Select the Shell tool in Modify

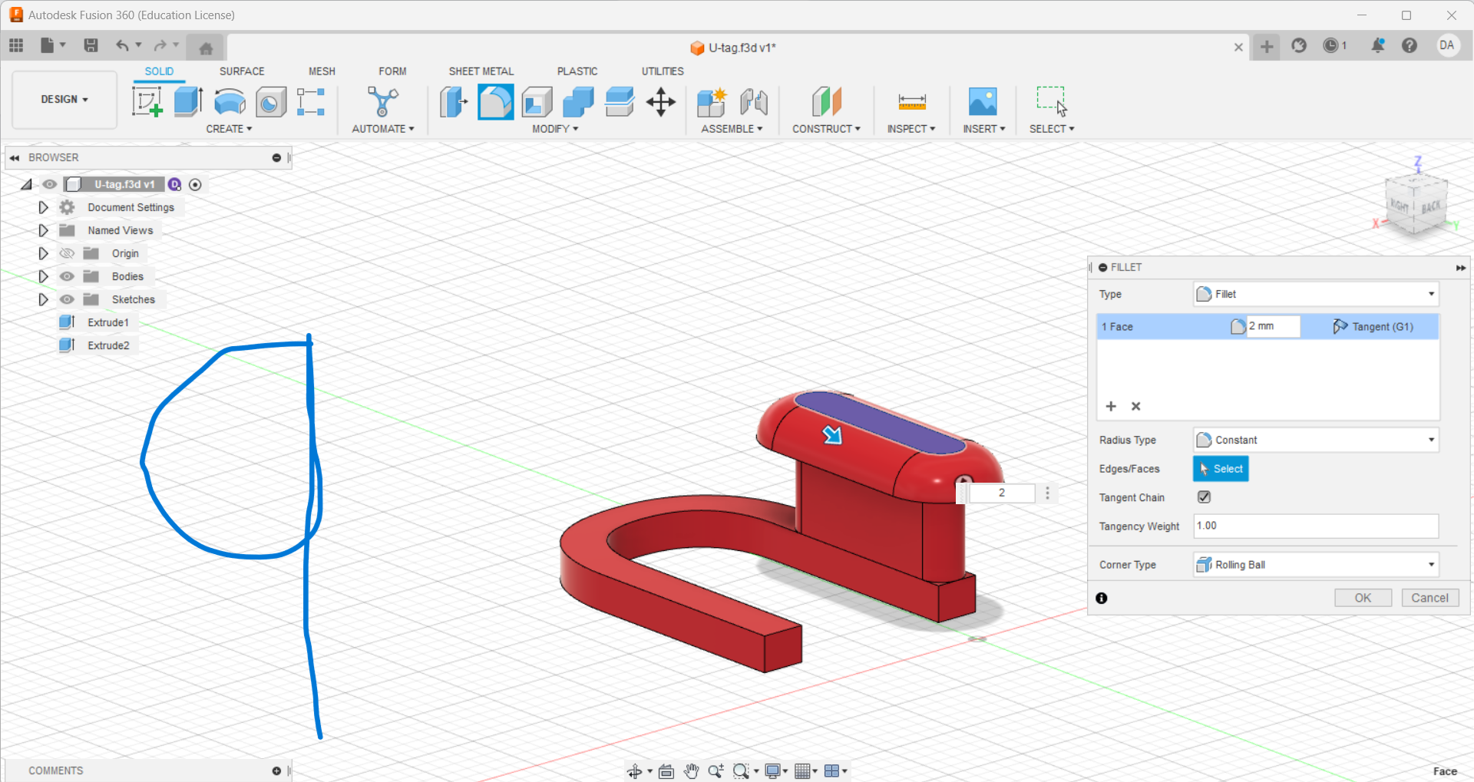click(x=537, y=101)
